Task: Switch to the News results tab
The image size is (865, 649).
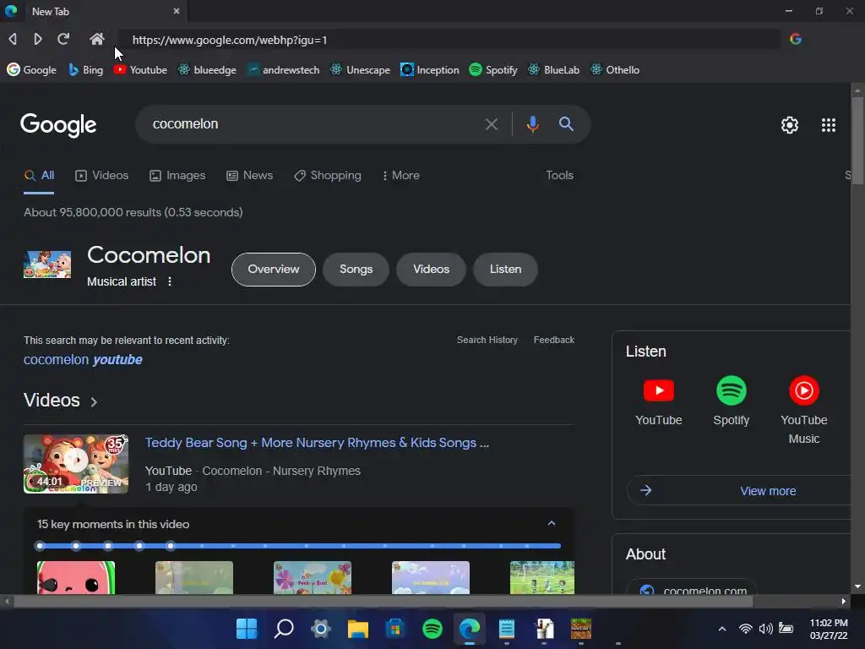Action: [249, 176]
